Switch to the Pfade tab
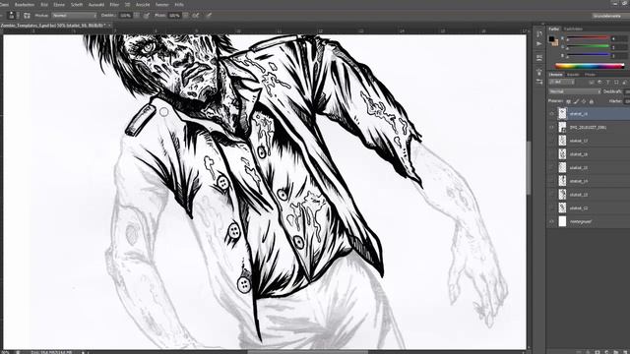The height and width of the screenshot is (354, 630). (x=590, y=75)
